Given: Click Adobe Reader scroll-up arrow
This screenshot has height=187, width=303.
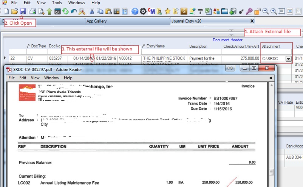Looking at the screenshot, I should click(x=272, y=85).
